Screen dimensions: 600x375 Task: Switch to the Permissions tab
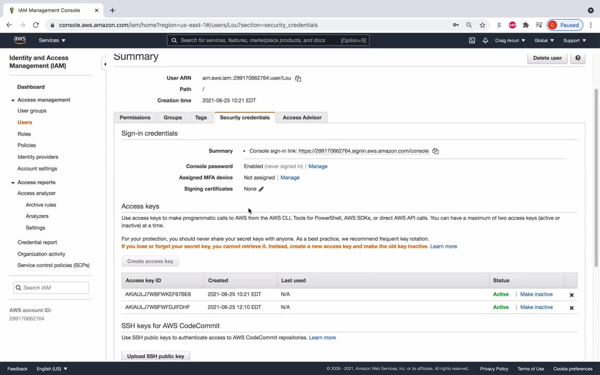135,118
